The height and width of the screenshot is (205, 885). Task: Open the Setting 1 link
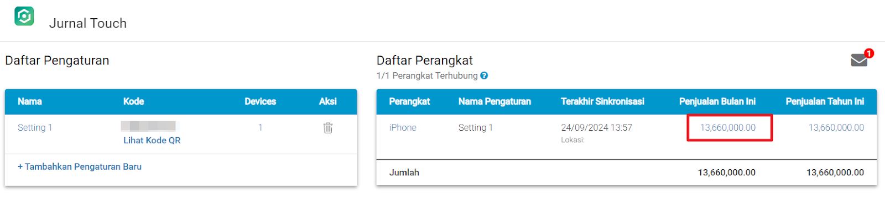(35, 127)
